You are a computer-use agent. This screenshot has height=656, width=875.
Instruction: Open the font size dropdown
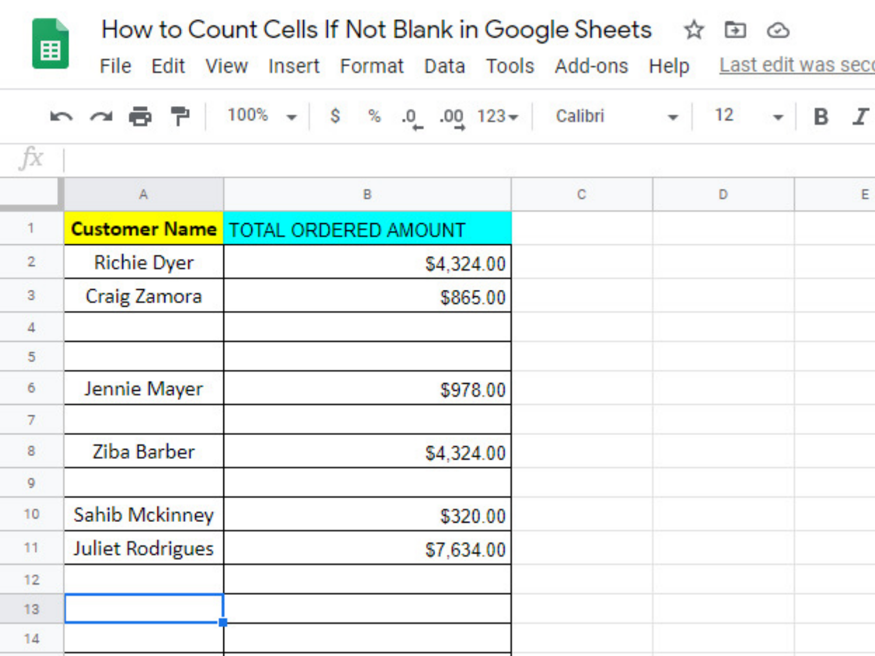pyautogui.click(x=748, y=115)
